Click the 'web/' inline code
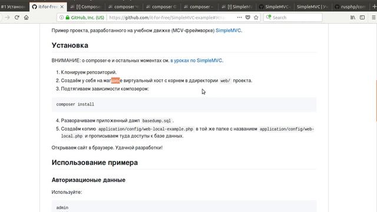377x212 pixels. [225, 81]
